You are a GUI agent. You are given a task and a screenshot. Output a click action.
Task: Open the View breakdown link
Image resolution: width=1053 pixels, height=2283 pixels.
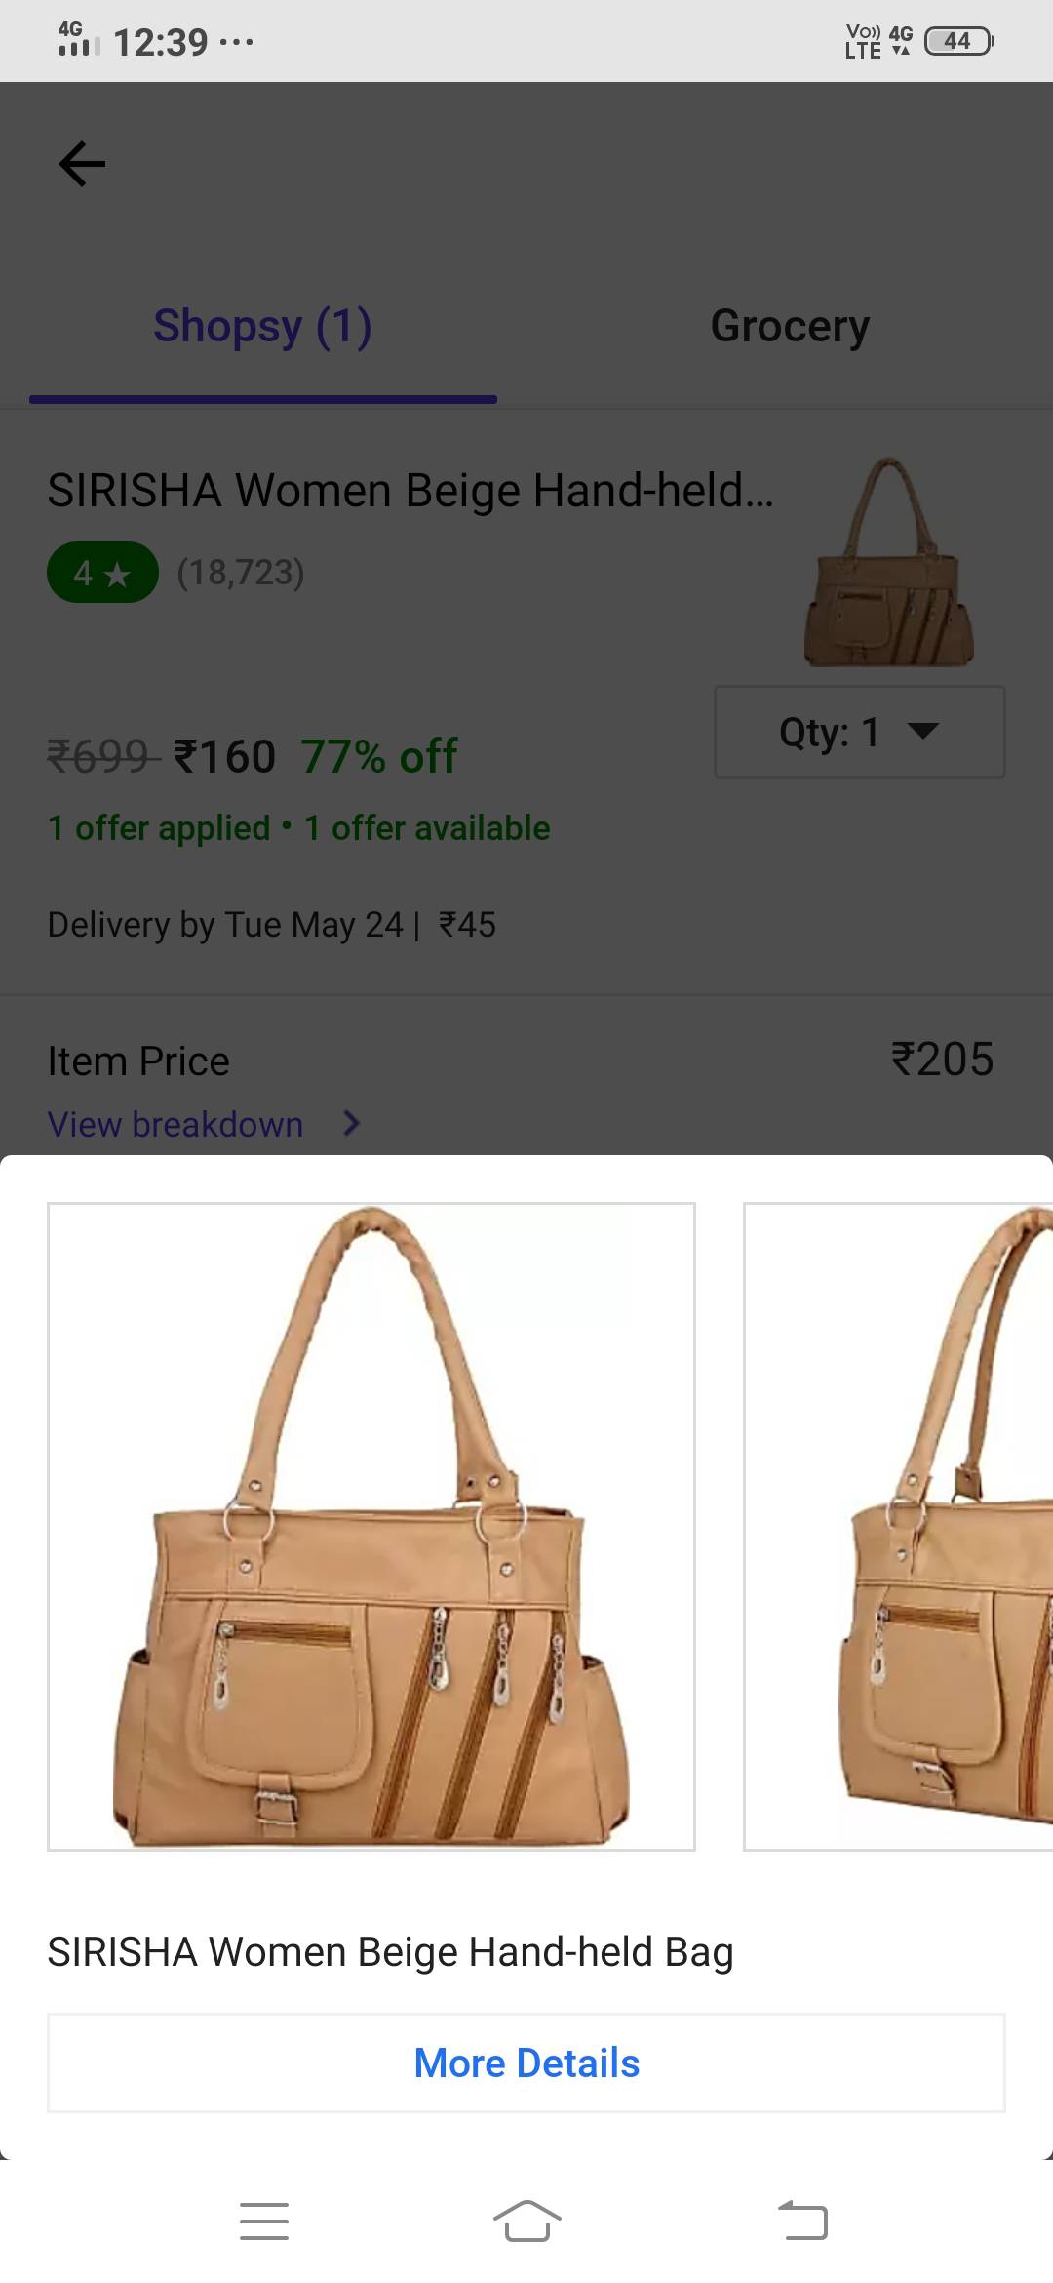[x=175, y=1124]
